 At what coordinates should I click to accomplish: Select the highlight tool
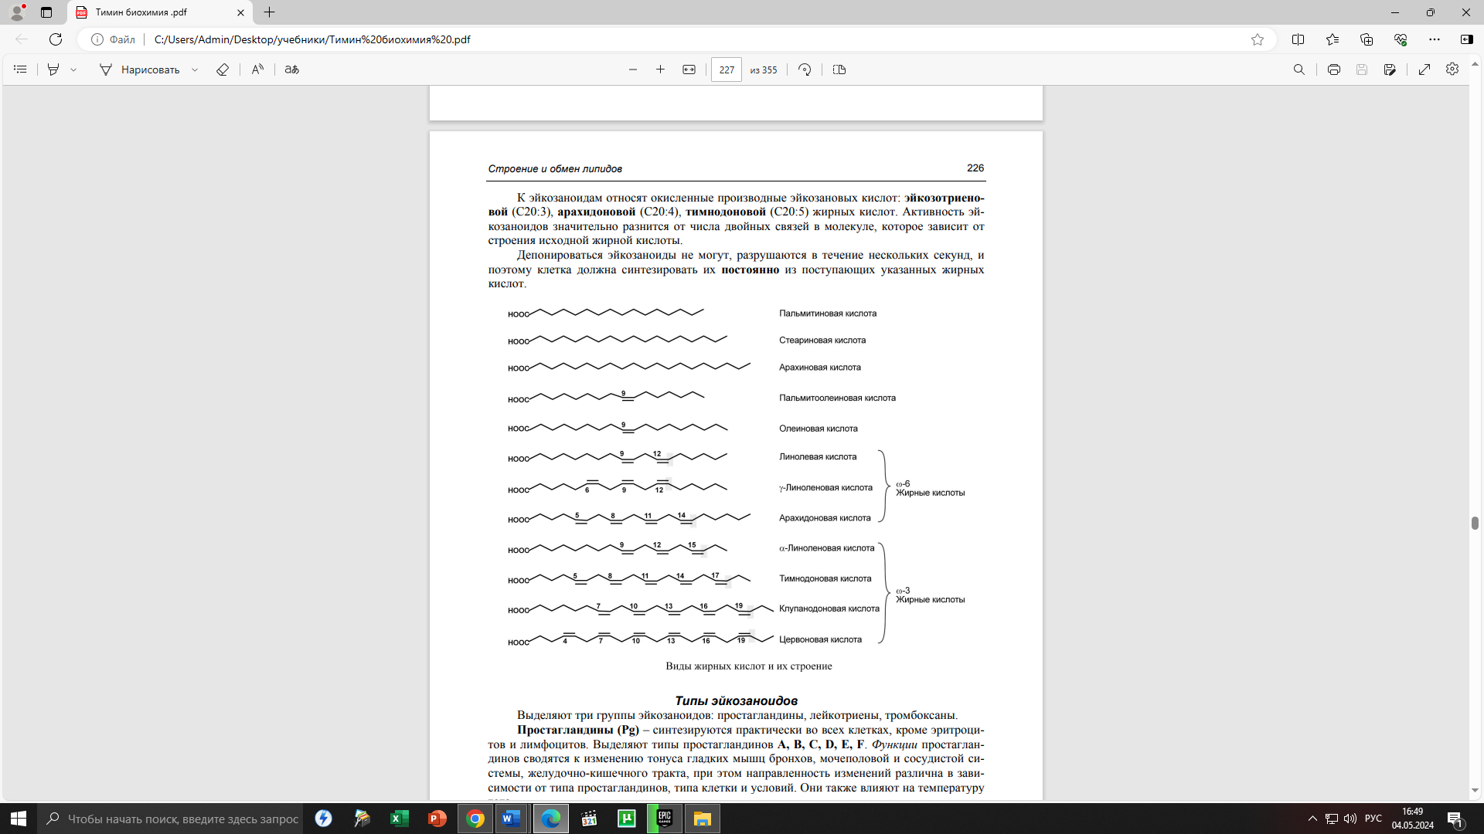pos(53,69)
